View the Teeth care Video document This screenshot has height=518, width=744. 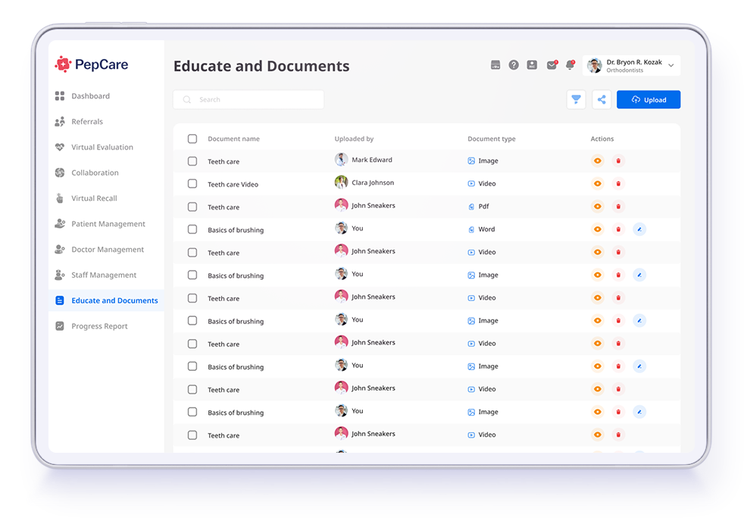pos(597,184)
